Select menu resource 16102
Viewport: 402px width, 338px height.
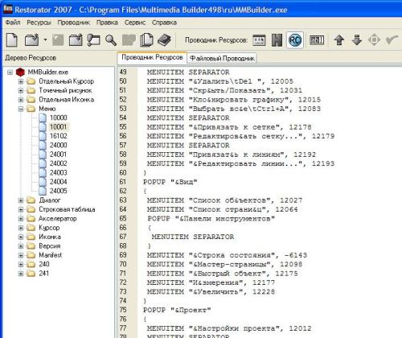coord(58,136)
